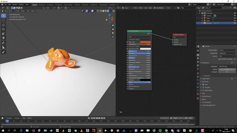This screenshot has width=237, height=133.
Task: Open the Integrator Path Tracing dropdown
Action: [227, 66]
